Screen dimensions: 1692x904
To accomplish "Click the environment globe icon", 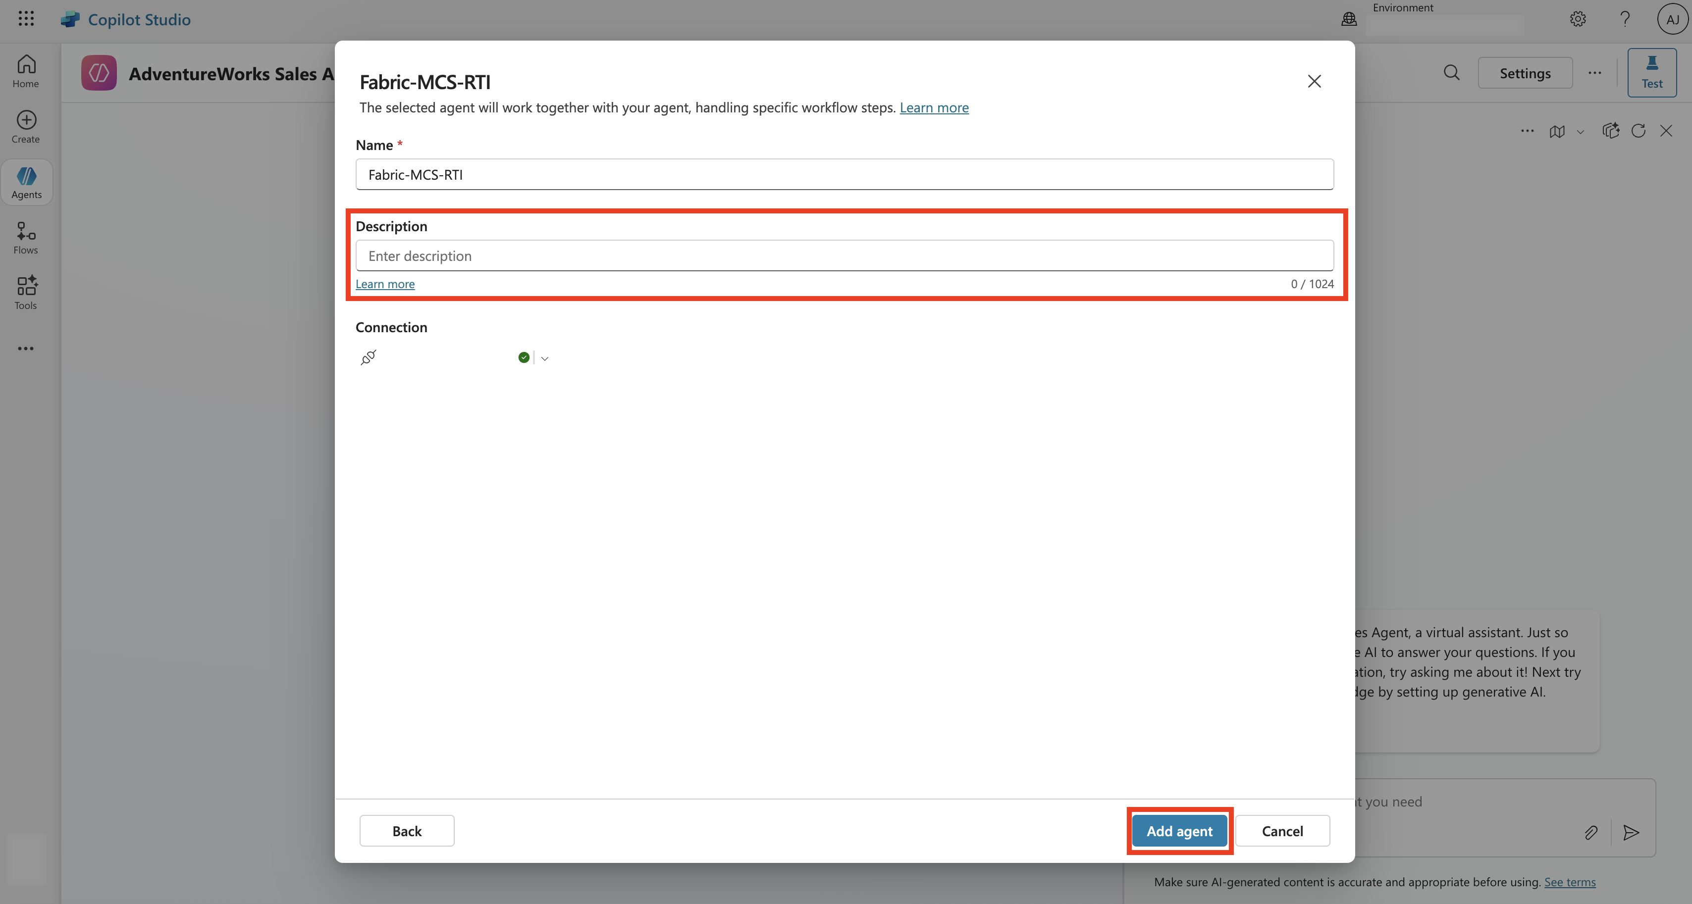I will (1349, 19).
